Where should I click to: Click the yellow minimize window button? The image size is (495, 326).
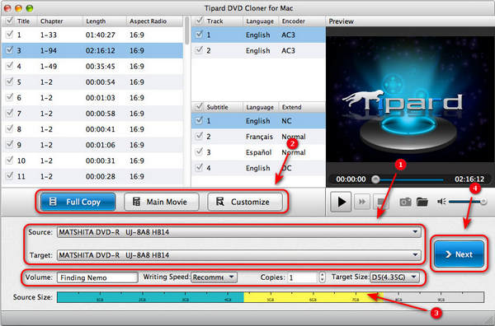click(19, 8)
